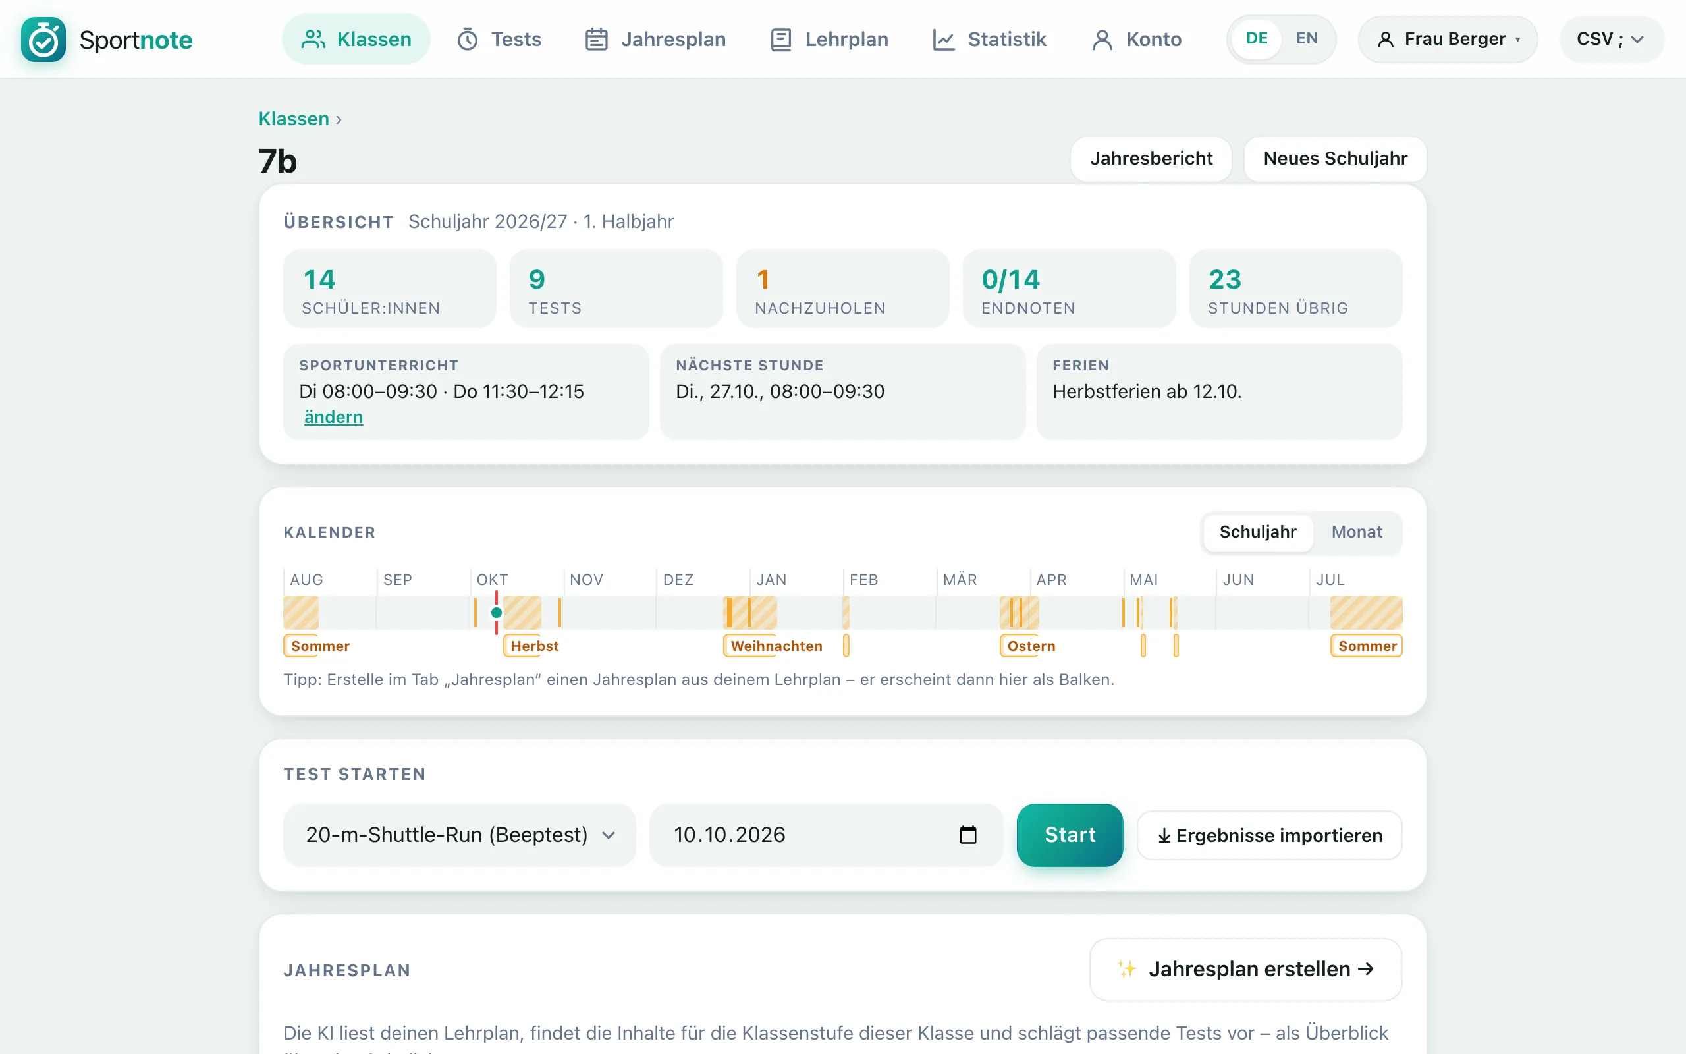The height and width of the screenshot is (1054, 1686).
Task: Click the Herbstferien ab 12.10. text
Action: [1147, 392]
